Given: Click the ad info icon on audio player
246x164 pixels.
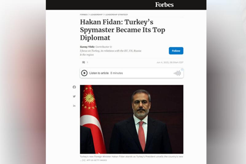Looking at the screenshot, I should [182, 69].
